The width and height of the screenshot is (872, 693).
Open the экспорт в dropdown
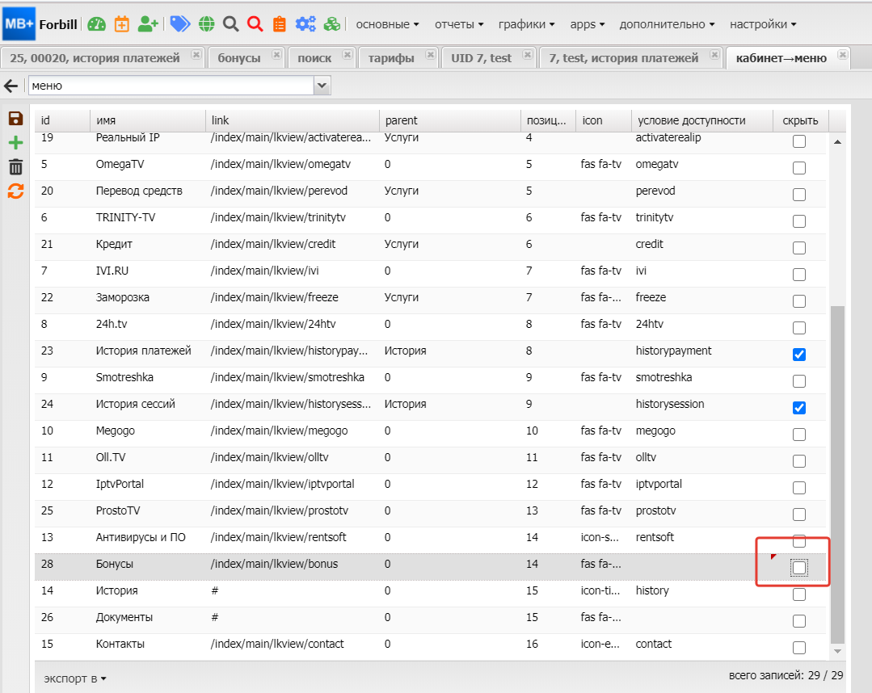75,678
